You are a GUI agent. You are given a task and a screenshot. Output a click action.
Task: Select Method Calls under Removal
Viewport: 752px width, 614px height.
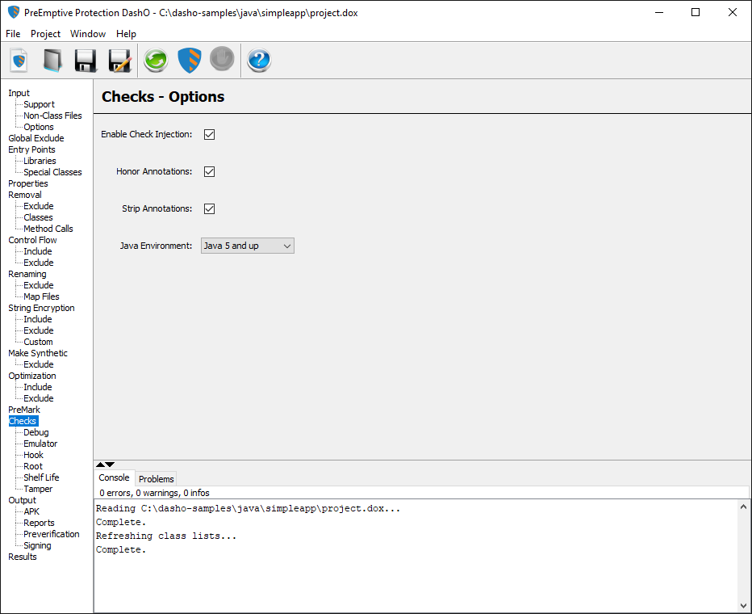48,229
